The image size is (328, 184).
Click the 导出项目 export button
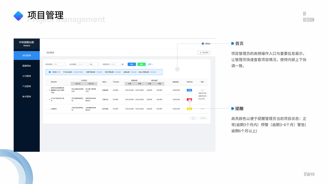[204, 52]
